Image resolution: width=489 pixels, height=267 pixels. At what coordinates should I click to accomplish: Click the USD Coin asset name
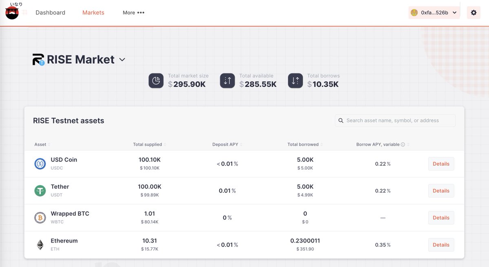click(x=64, y=160)
